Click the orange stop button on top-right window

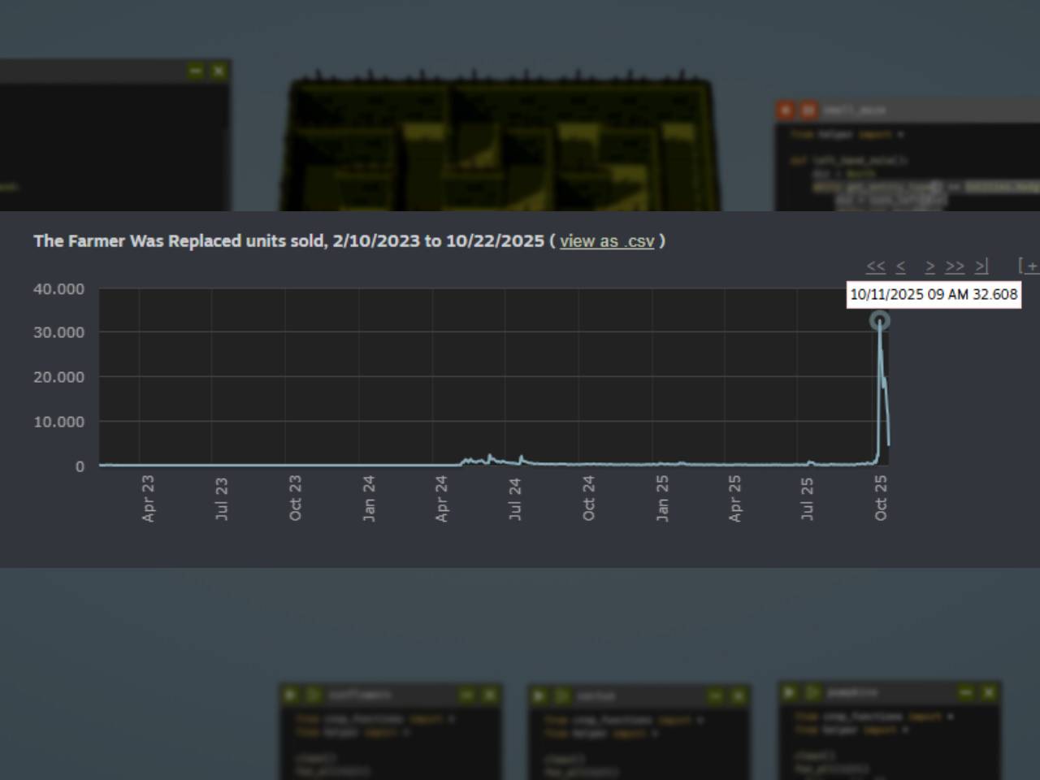click(786, 110)
